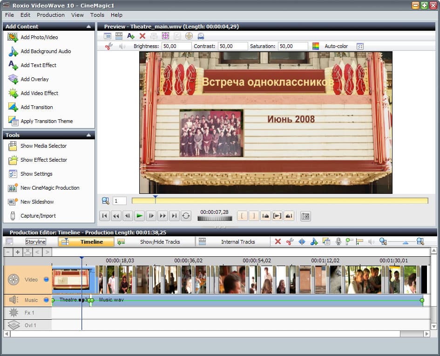
Task: Click the Add Photo/Video icon
Action: click(x=13, y=37)
